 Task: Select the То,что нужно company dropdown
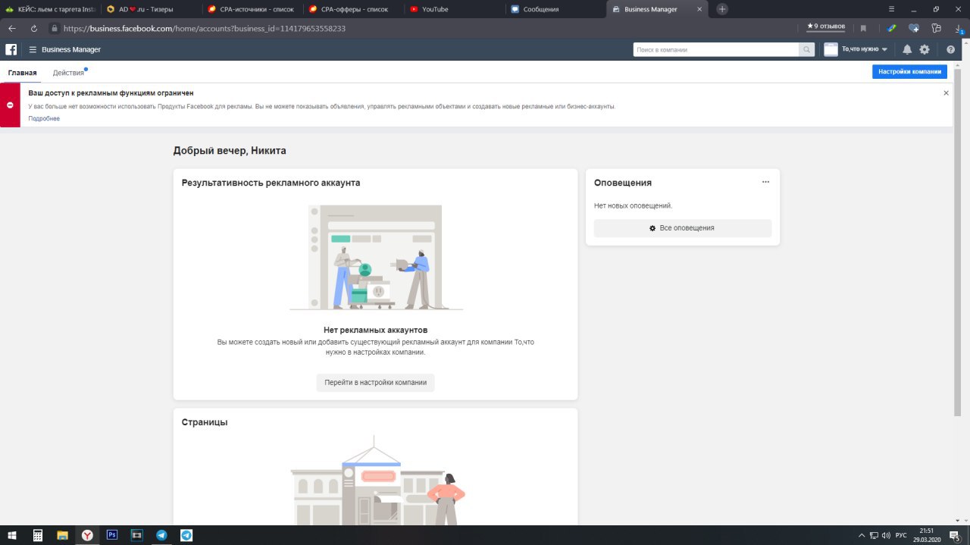[865, 49]
